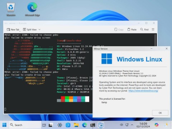This screenshot has height=129, width=172.
Task: Open Settings gear in the taskbar
Action: [60, 125]
